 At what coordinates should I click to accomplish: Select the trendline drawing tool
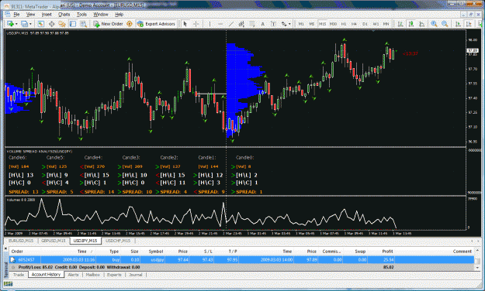pos(230,24)
